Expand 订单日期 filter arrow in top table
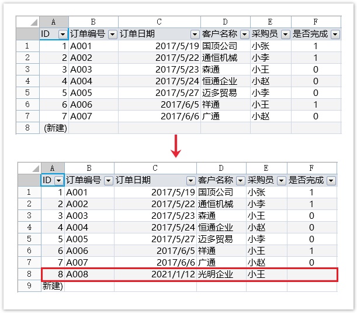This screenshot has width=357, height=313. [195, 35]
